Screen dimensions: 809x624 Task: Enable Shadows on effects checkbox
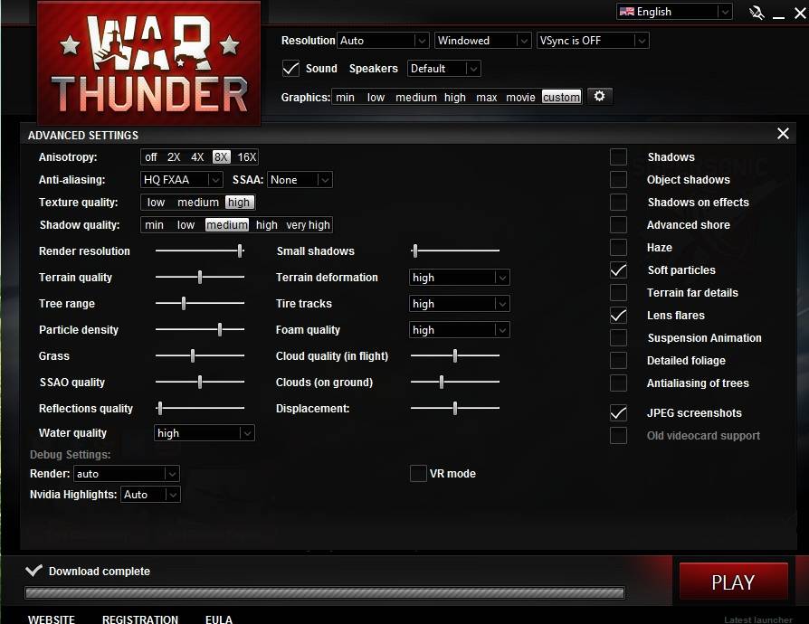pyautogui.click(x=618, y=203)
